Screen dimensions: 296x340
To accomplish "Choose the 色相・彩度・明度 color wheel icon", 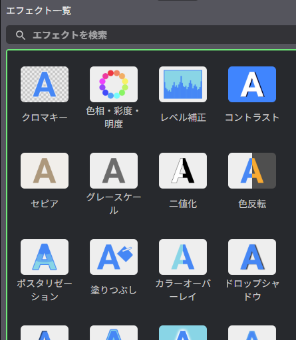I will [x=114, y=84].
